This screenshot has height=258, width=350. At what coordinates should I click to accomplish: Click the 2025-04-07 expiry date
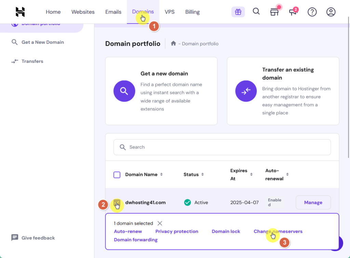(244, 202)
